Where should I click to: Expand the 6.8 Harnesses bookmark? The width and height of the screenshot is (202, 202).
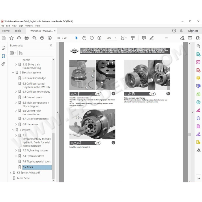point(16,124)
